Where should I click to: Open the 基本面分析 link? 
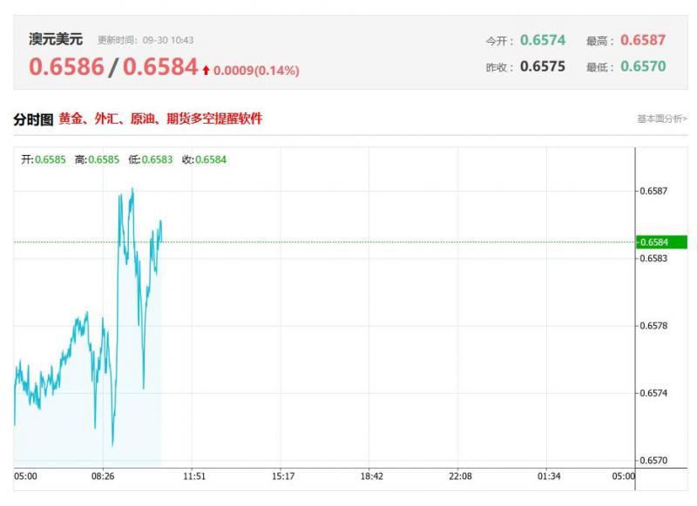[x=662, y=118]
